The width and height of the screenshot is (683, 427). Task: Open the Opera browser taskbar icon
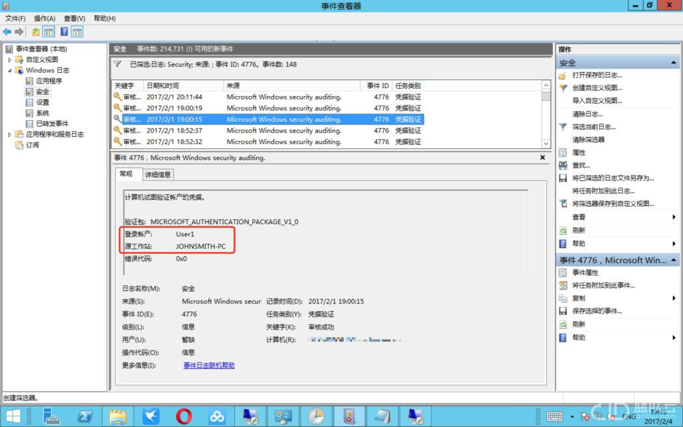184,416
